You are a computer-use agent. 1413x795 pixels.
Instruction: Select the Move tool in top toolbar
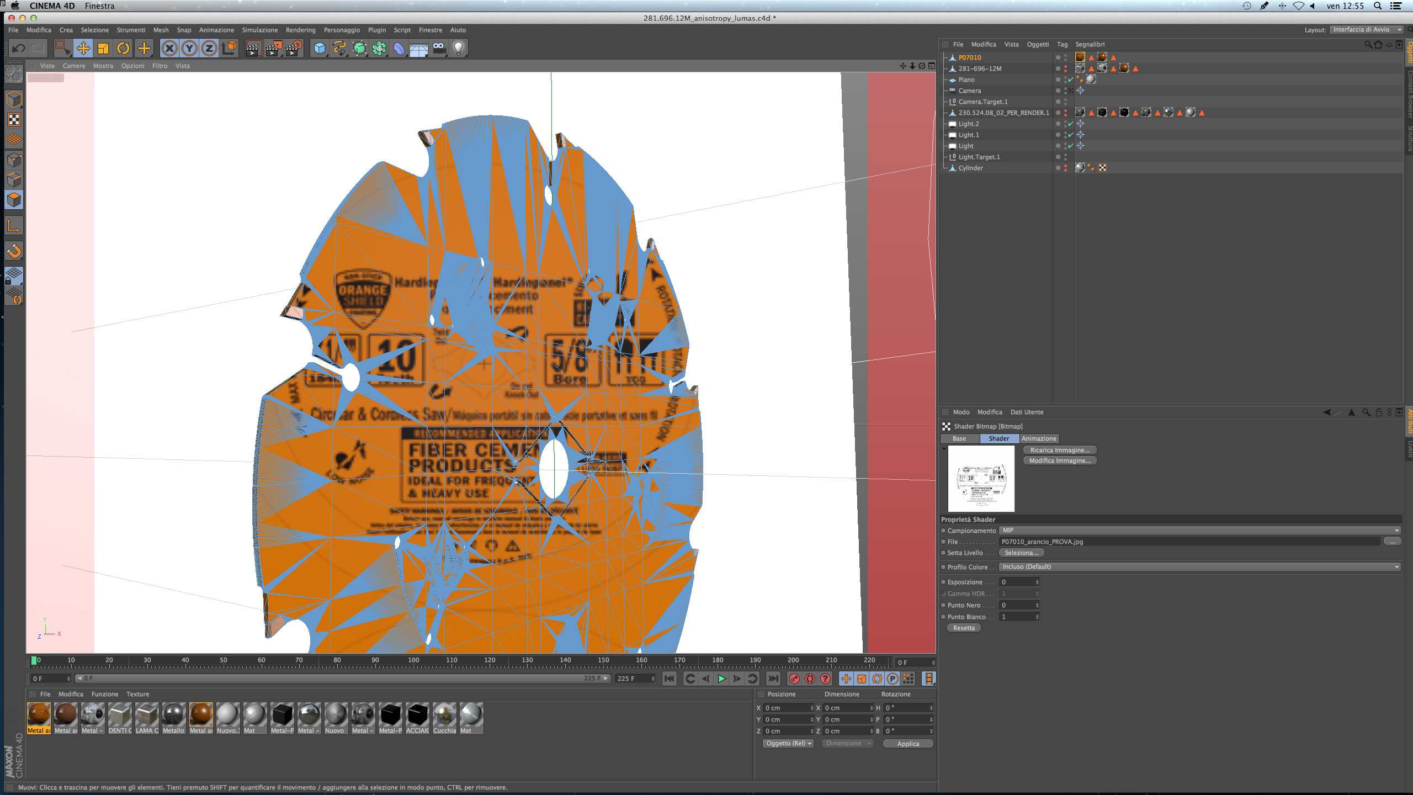[x=83, y=49]
